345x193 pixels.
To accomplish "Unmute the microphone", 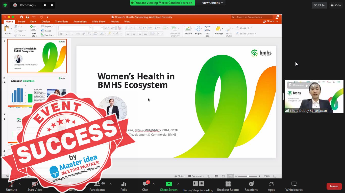I will tap(11, 186).
